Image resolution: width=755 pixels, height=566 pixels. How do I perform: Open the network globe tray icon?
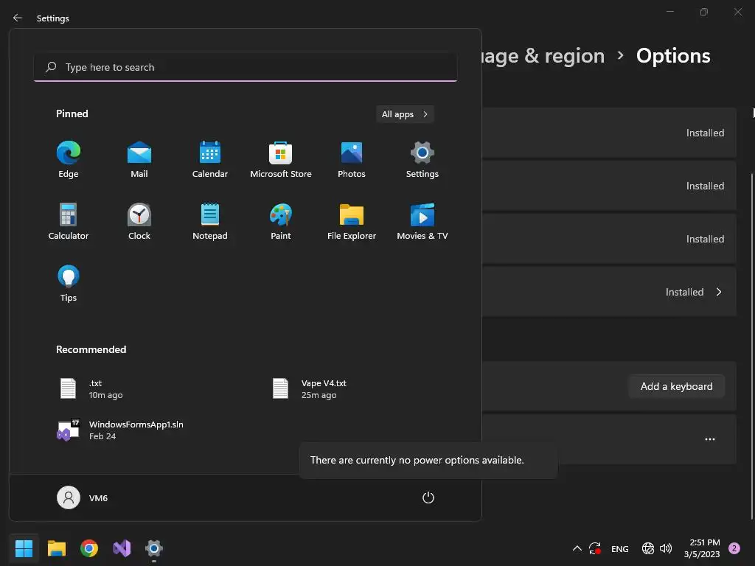647,548
